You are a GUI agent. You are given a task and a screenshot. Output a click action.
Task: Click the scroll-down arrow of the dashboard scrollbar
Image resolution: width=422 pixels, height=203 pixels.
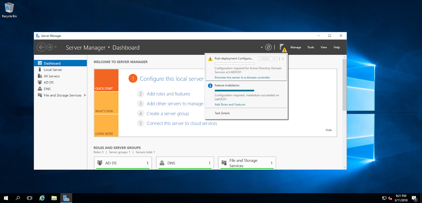(344, 168)
